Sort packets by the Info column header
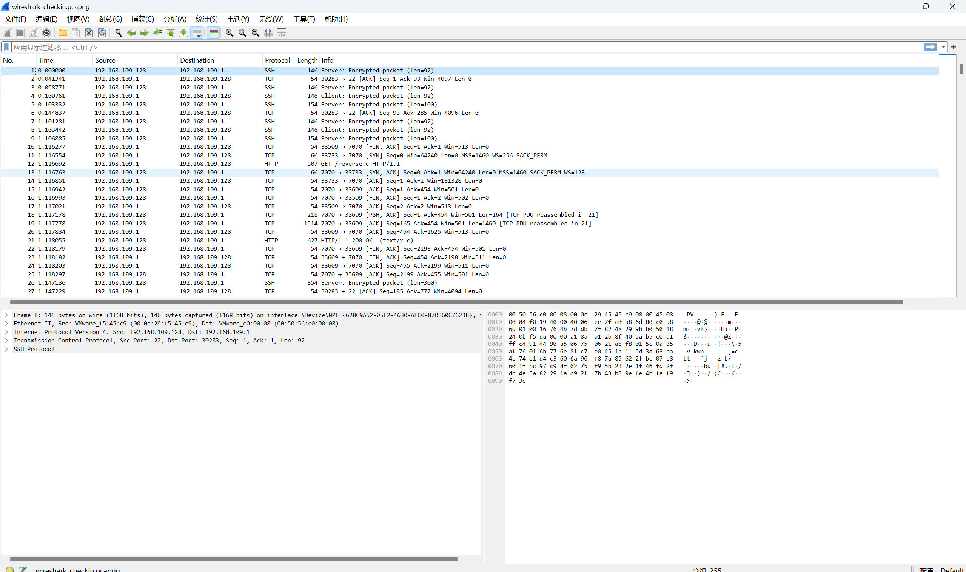The image size is (966, 572). coord(629,60)
